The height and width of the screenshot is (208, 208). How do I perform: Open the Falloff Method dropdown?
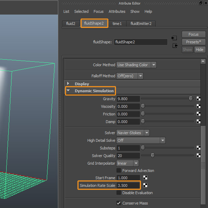pyautogui.click(x=130, y=76)
